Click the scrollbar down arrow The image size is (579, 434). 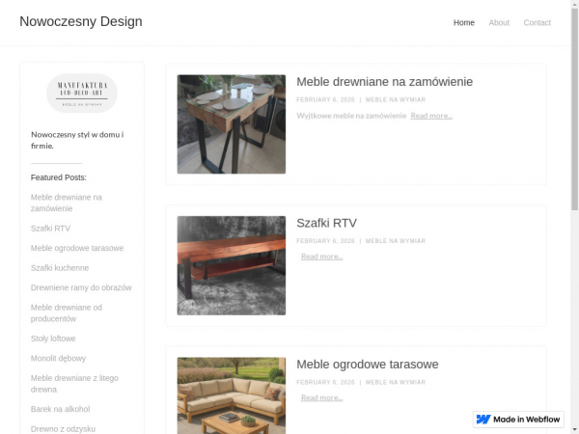pos(575,431)
